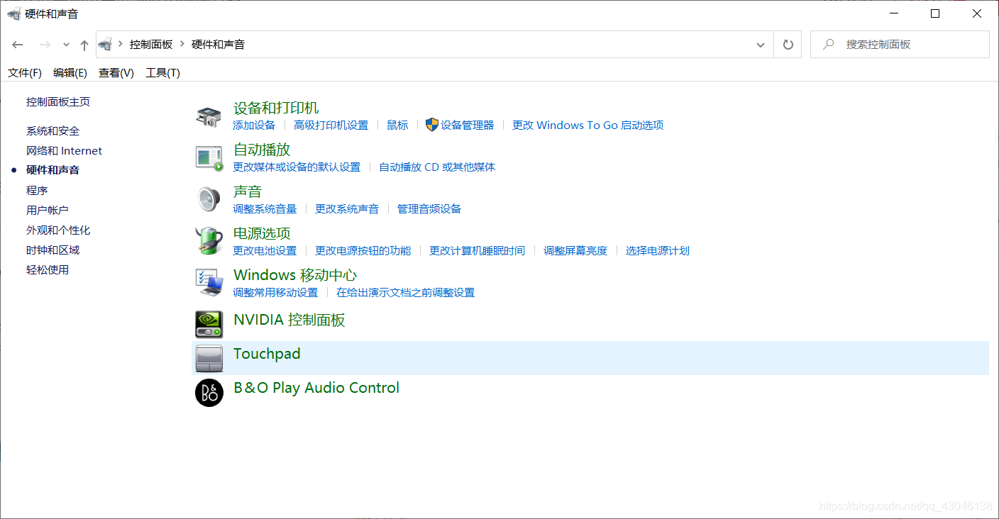This screenshot has height=519, width=999.
Task: Open 程序 in the sidebar
Action: coord(37,190)
